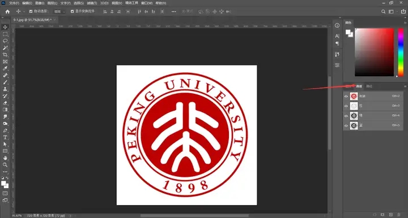
Task: Select the Magic Wand tool
Action: (x=5, y=47)
